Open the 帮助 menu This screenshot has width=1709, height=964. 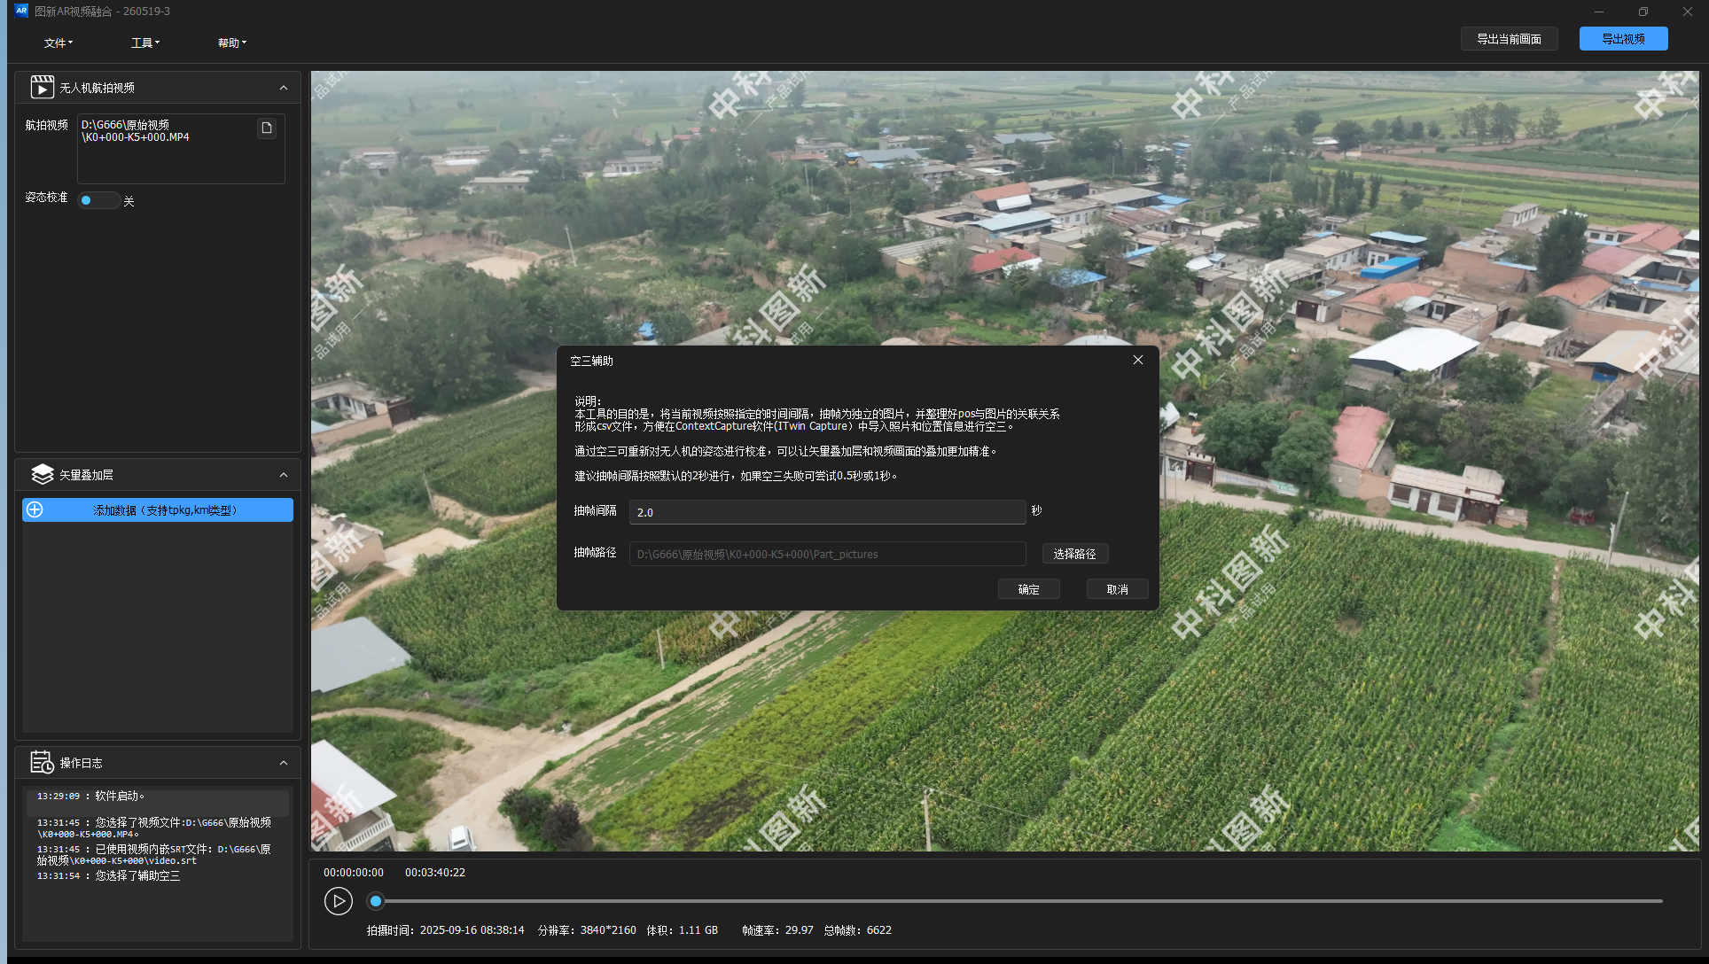click(232, 43)
